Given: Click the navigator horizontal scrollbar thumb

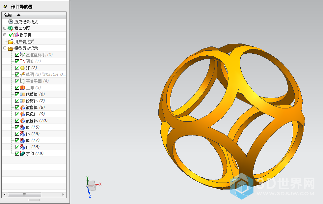Looking at the screenshot, I should (x=24, y=195).
